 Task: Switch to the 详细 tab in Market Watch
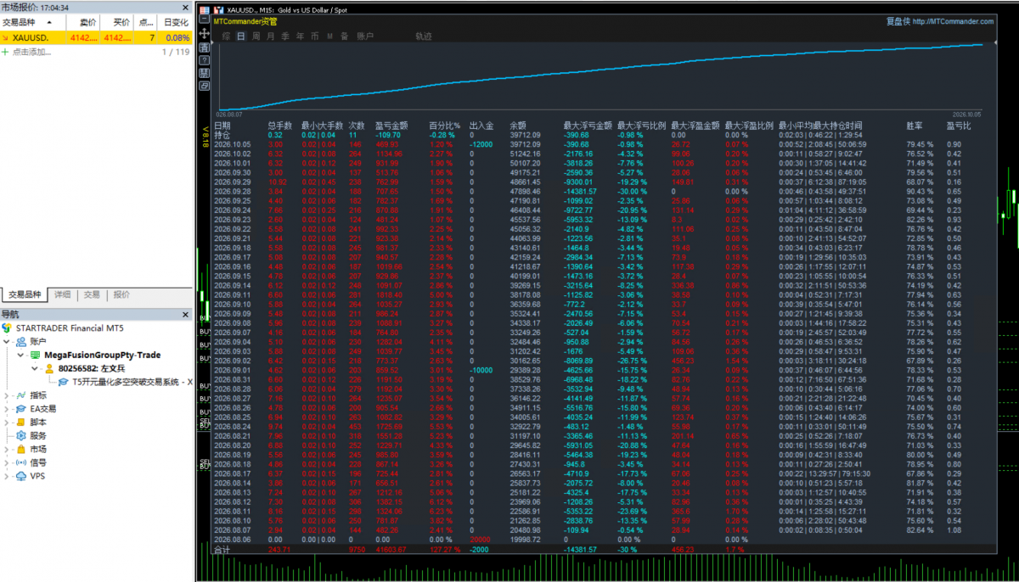[x=62, y=294]
